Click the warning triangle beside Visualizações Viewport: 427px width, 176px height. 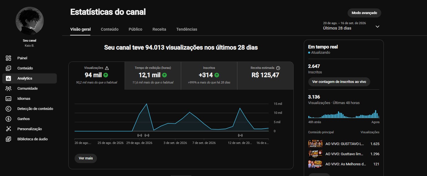[x=107, y=68]
